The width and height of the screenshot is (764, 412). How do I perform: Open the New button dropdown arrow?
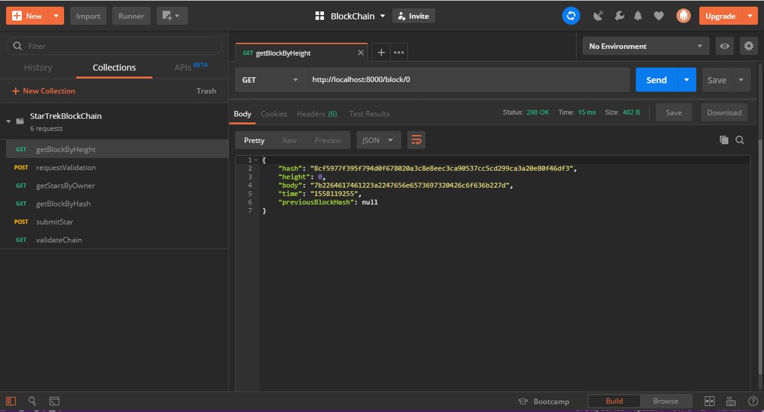[56, 16]
